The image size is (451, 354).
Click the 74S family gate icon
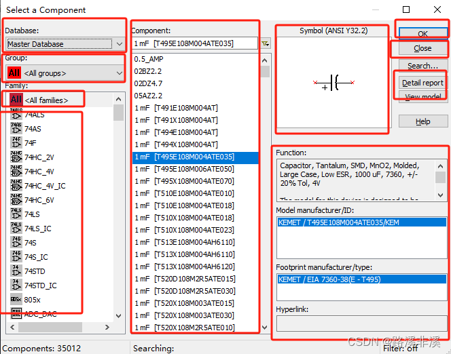click(x=16, y=243)
